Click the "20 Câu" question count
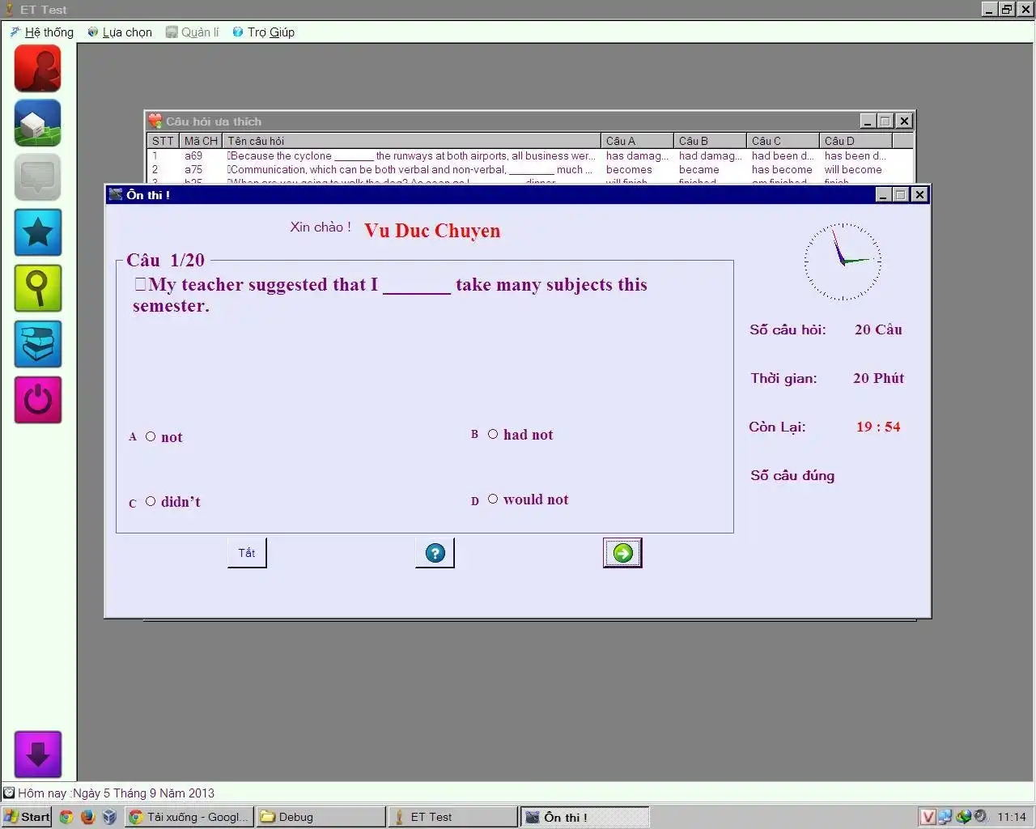The image size is (1036, 829). 878,329
